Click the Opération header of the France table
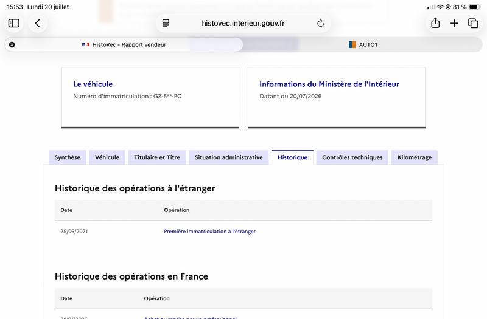Image resolution: width=487 pixels, height=319 pixels. pos(156,298)
